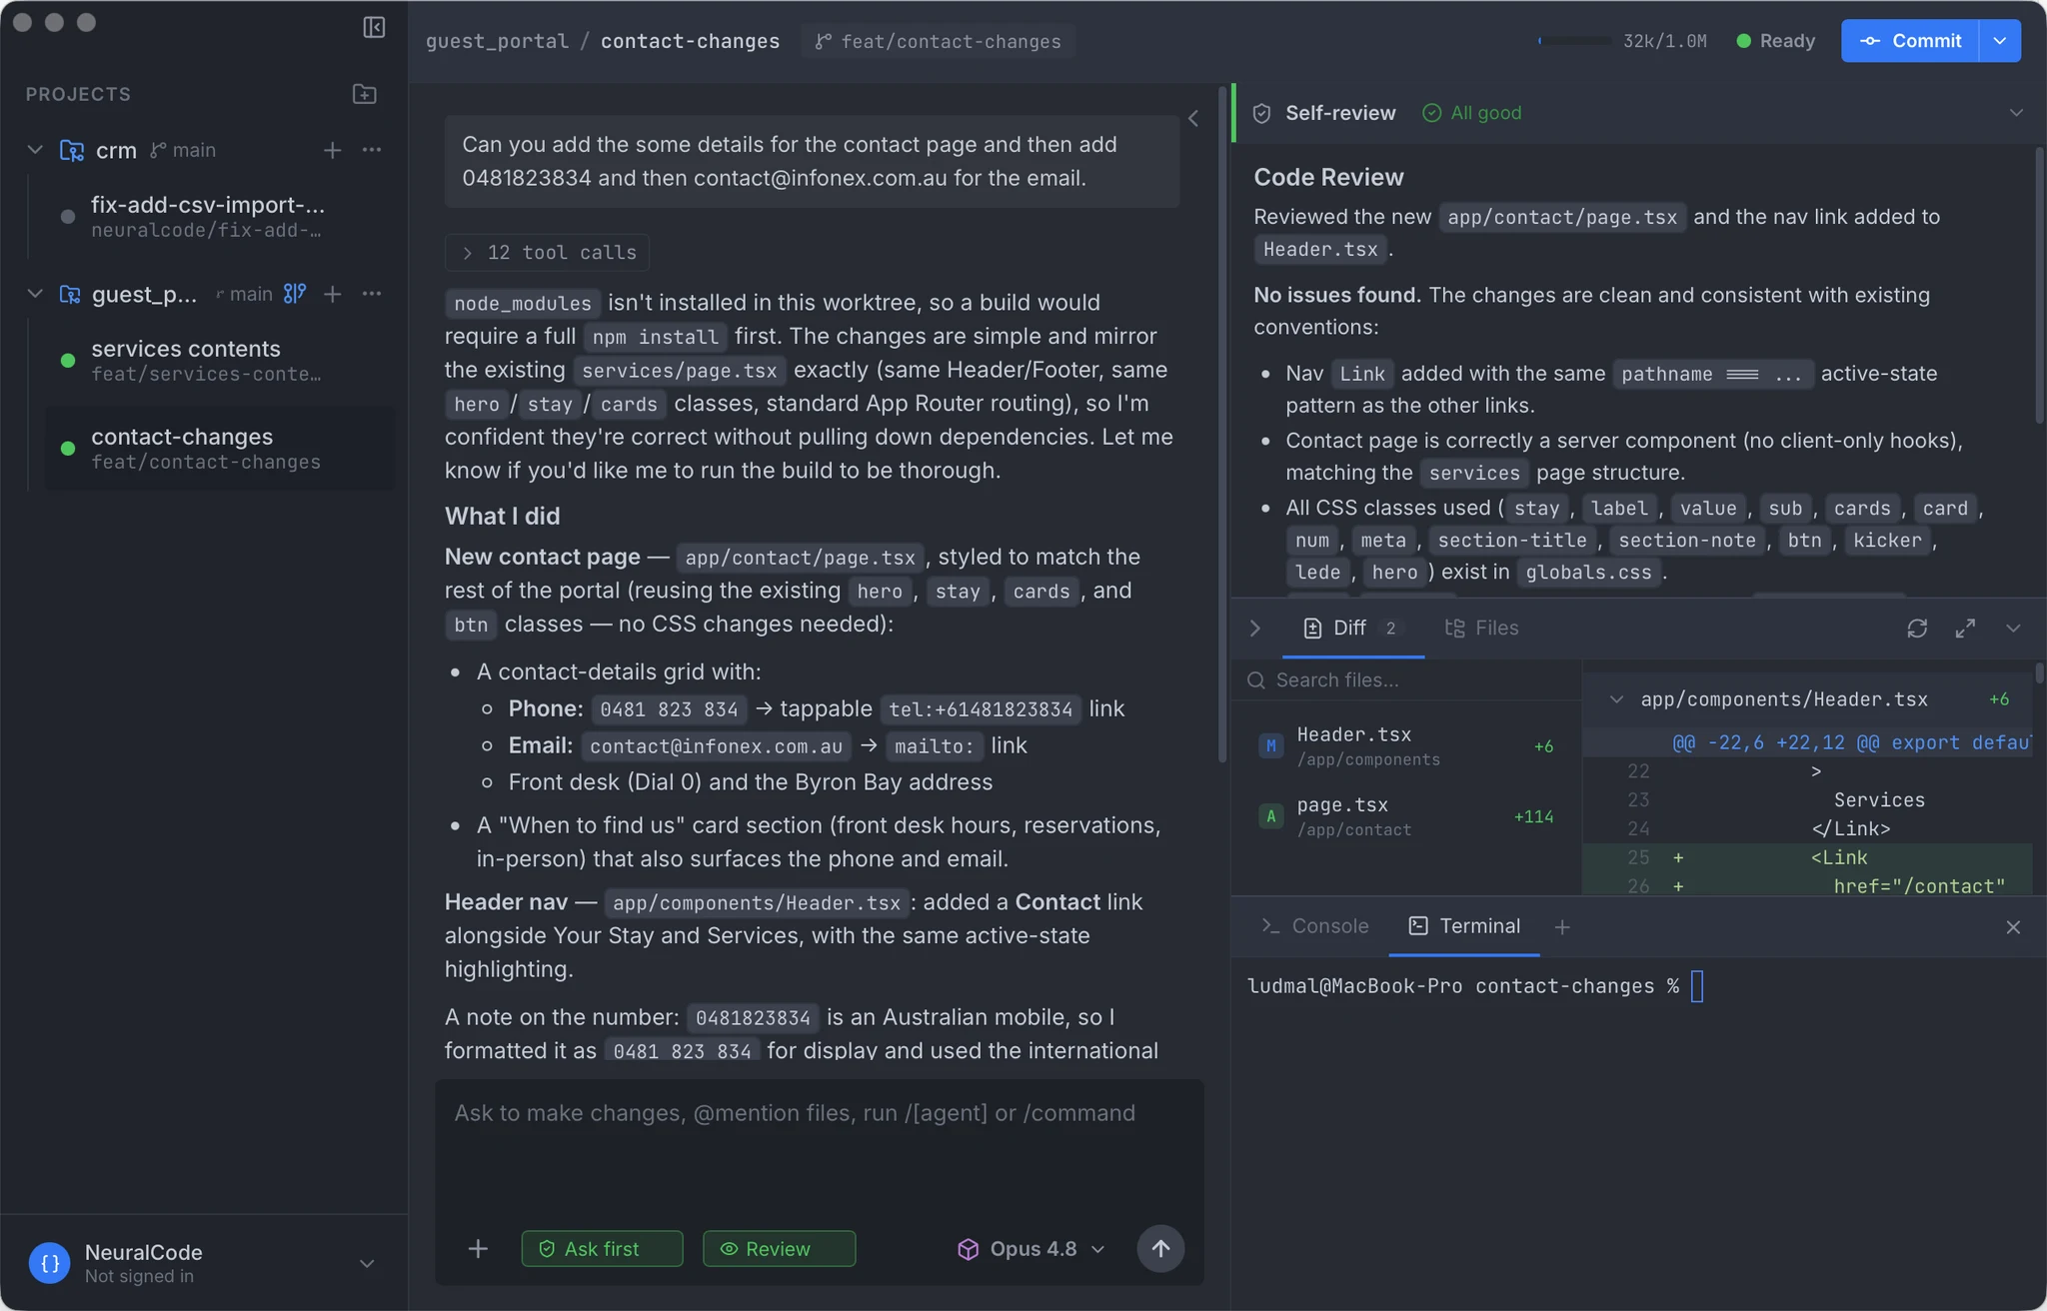
Task: Collapse the Self-review panel
Action: [x=2016, y=113]
